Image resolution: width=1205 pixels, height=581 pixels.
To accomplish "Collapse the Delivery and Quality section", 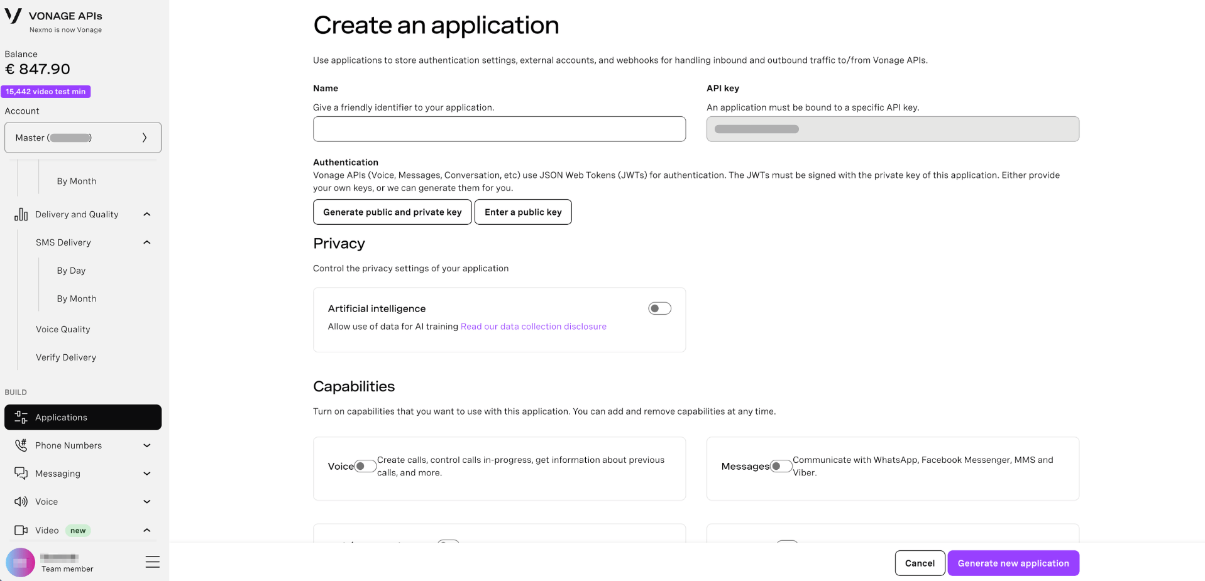I will click(x=147, y=214).
